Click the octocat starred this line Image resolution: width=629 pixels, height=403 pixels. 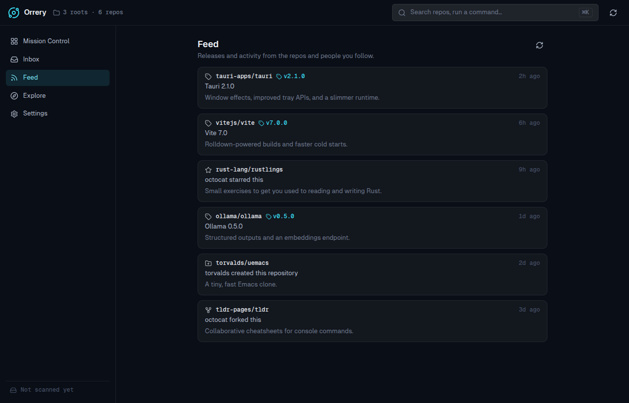(234, 179)
